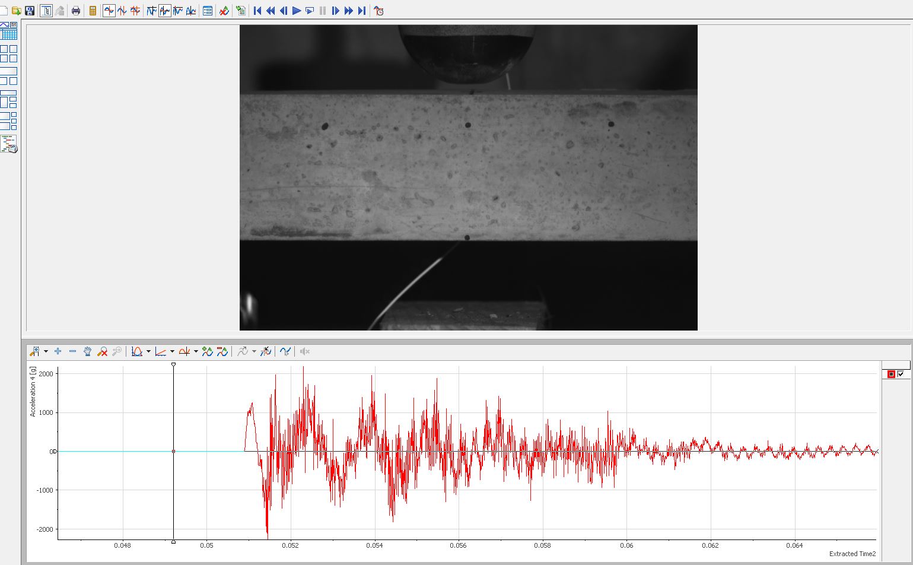Select the pan hand tool
The image size is (913, 565).
pyautogui.click(x=87, y=351)
